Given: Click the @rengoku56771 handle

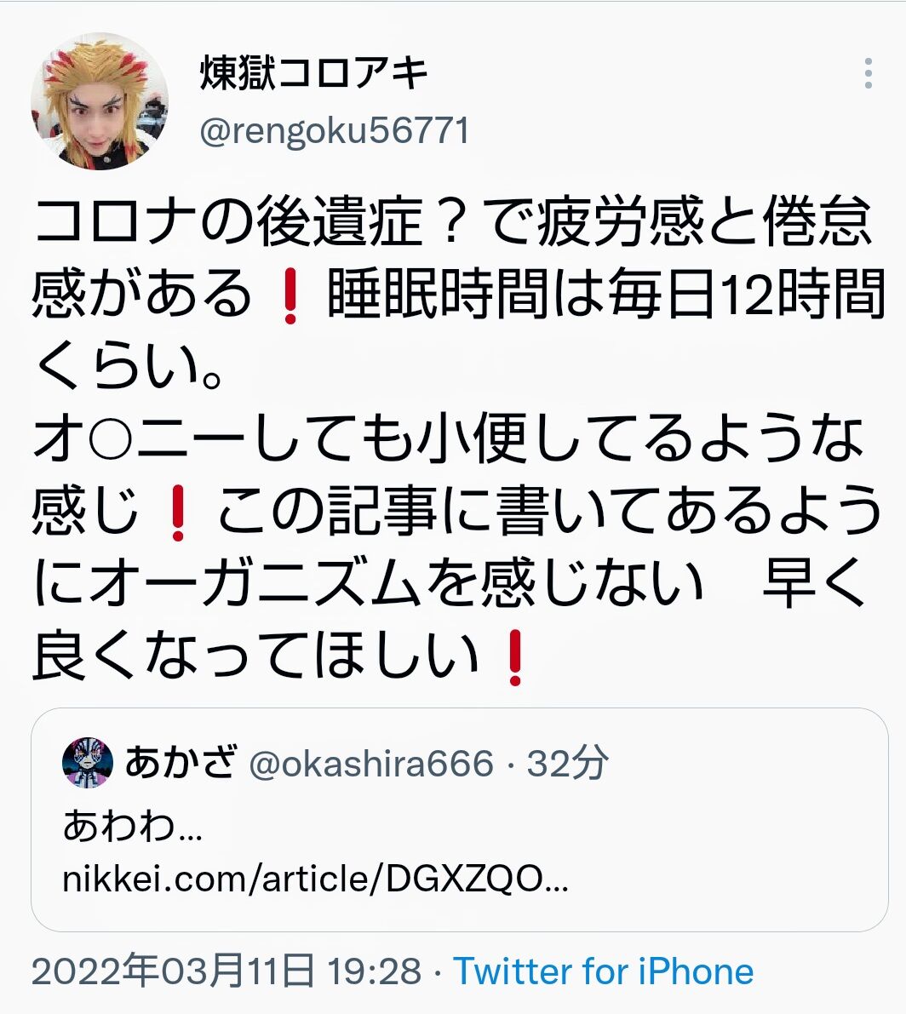Looking at the screenshot, I should point(335,130).
